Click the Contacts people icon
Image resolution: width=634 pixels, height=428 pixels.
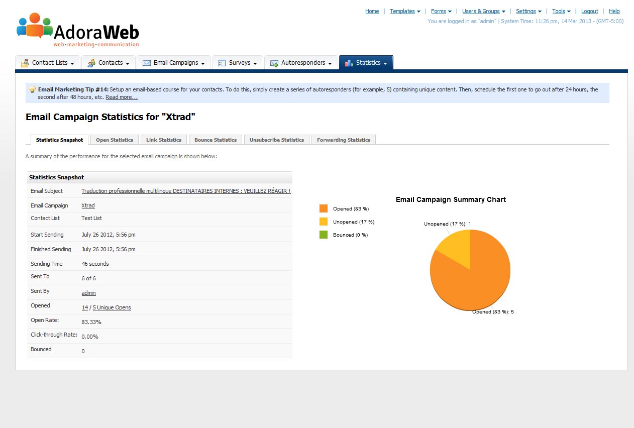pos(91,63)
